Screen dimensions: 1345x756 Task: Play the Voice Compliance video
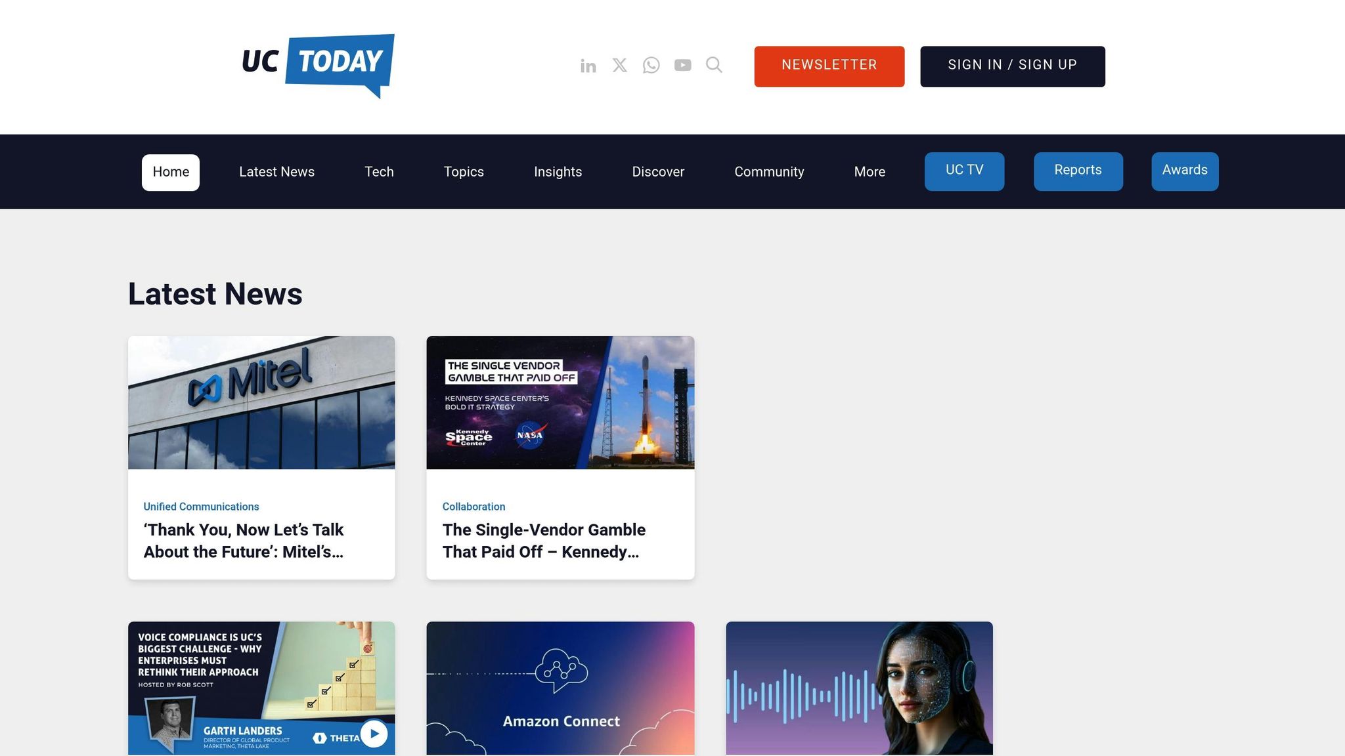click(x=374, y=734)
